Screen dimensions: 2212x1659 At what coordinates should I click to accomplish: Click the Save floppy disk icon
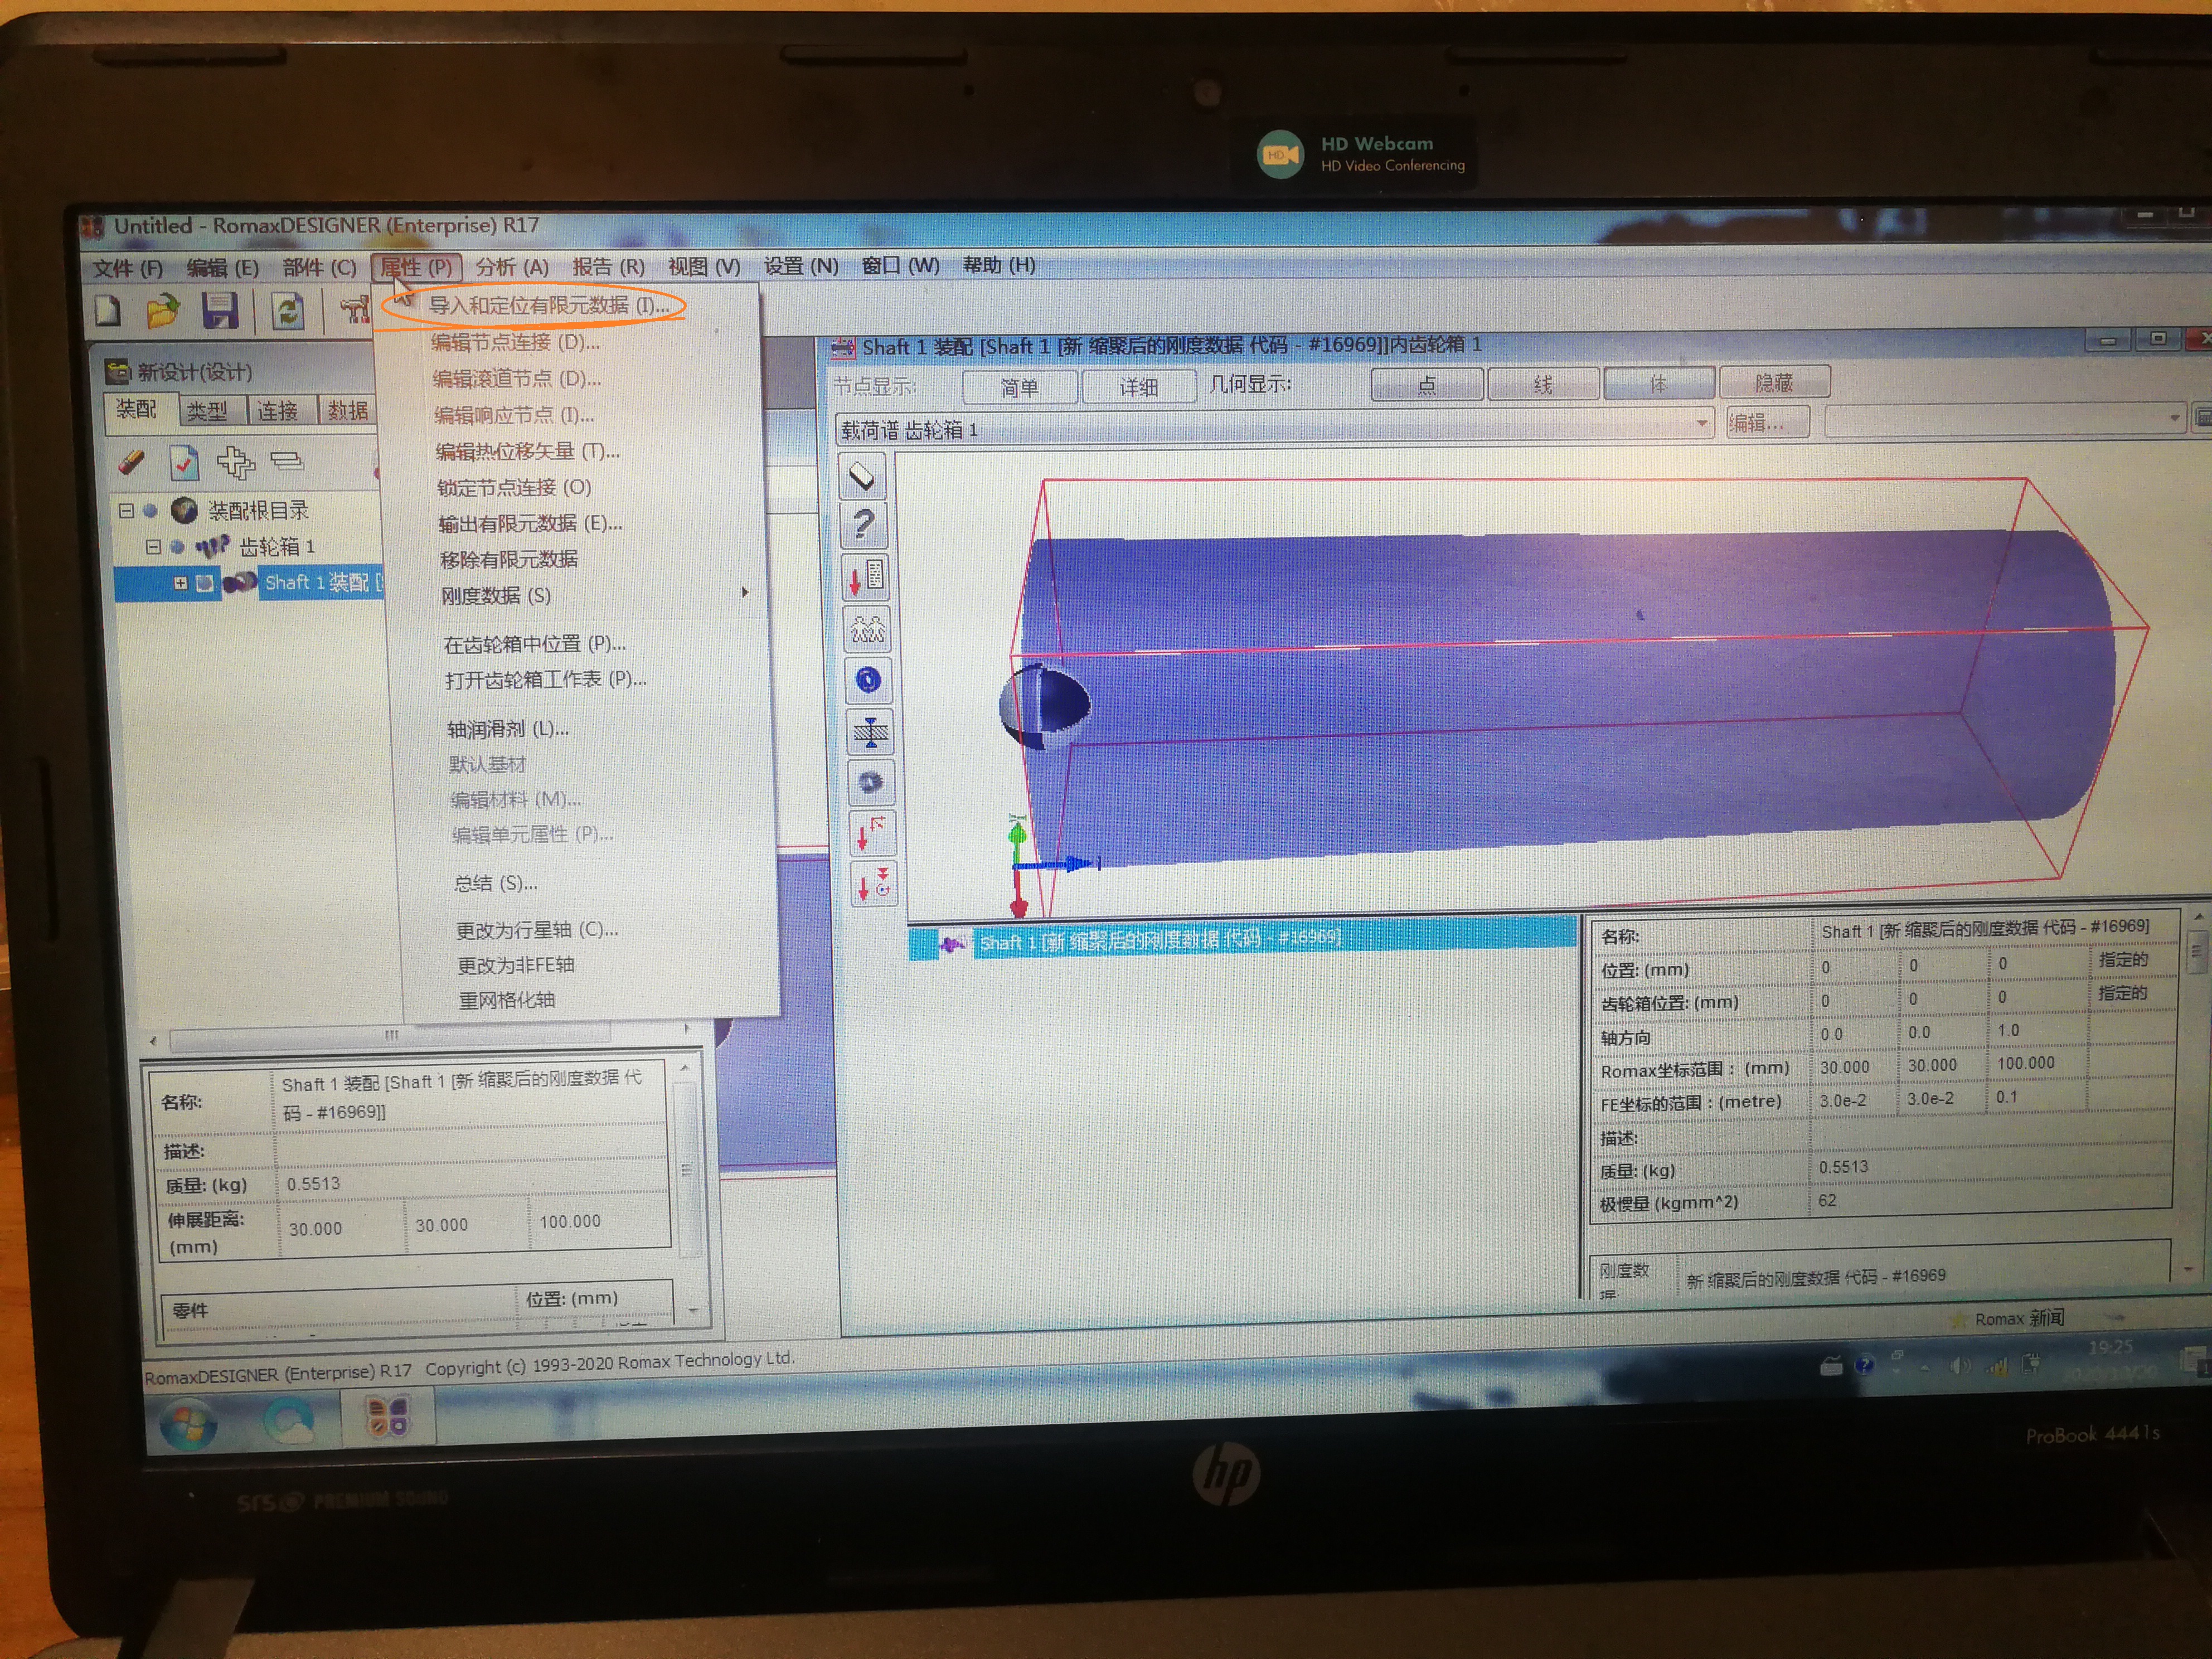[220, 311]
